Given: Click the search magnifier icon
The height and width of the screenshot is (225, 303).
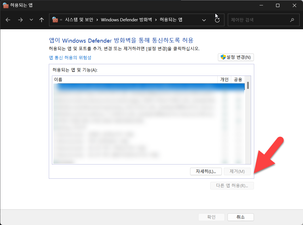Looking at the screenshot, I should pos(292,20).
